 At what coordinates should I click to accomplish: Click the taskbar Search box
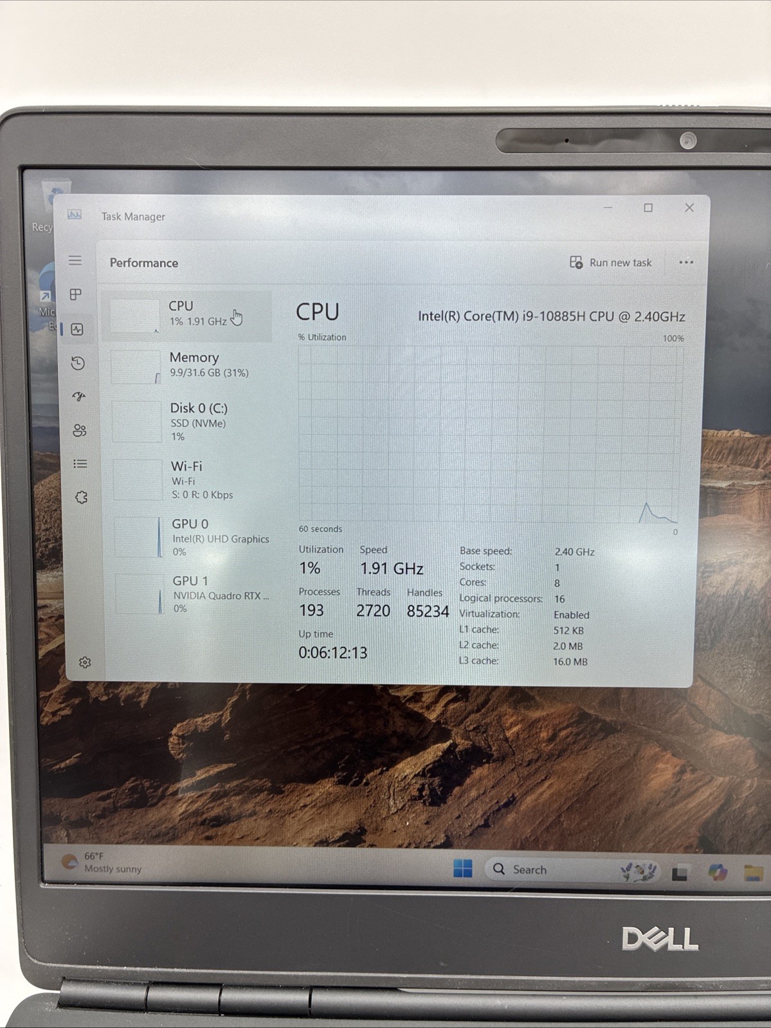572,870
